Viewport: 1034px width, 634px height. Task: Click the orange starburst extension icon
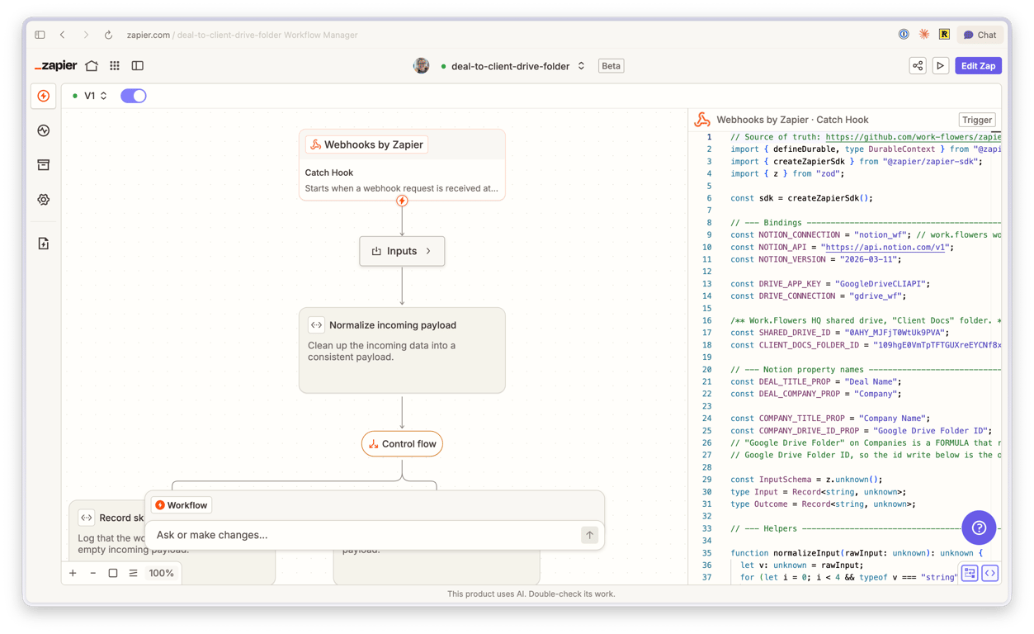(924, 35)
